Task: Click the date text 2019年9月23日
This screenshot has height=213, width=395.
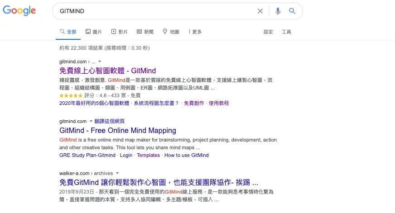Action: (77, 192)
